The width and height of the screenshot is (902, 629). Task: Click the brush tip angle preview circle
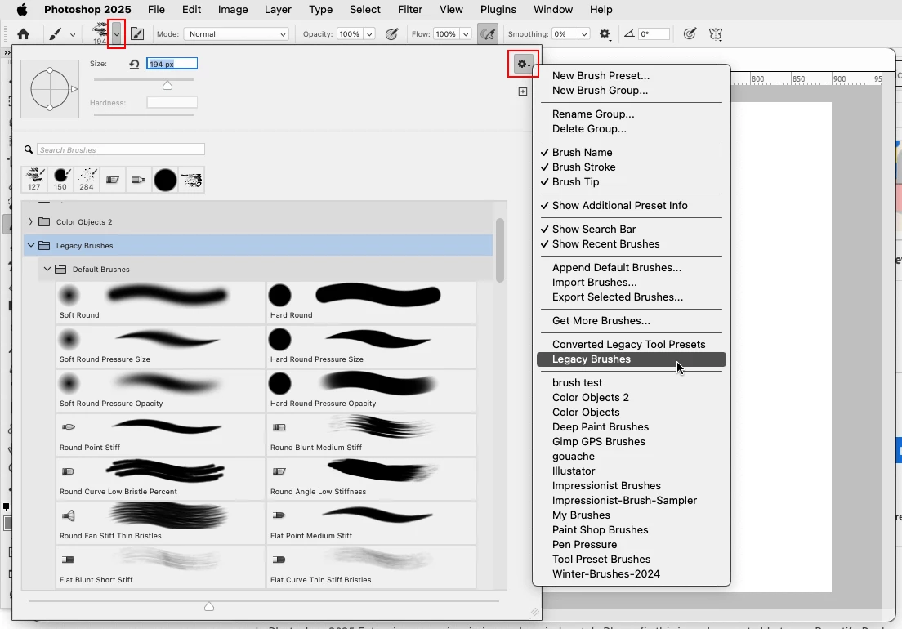[x=50, y=89]
